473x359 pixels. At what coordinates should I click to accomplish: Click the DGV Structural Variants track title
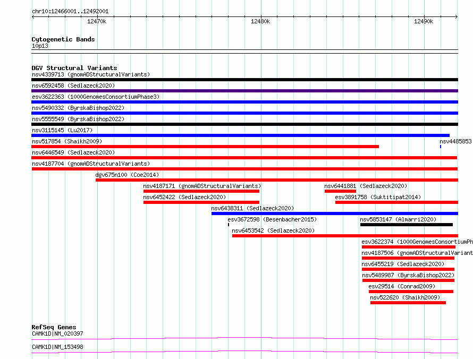coord(74,68)
